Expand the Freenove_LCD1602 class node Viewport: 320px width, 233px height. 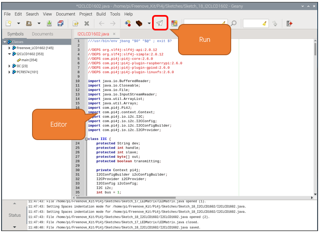[9, 48]
